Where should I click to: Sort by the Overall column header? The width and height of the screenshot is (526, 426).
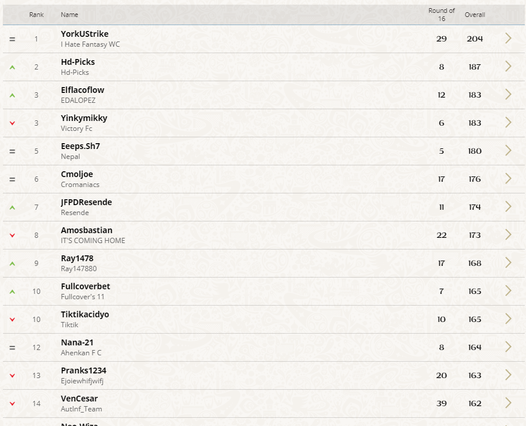(x=475, y=15)
